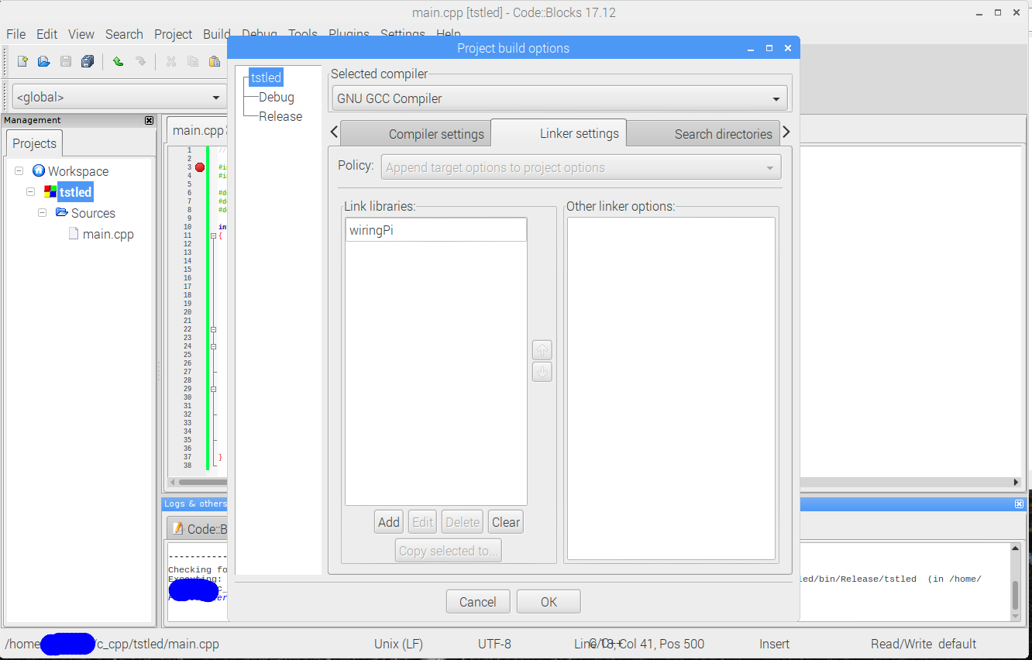Open the Project menu
Screen dimensions: 1032x660
[x=173, y=34]
